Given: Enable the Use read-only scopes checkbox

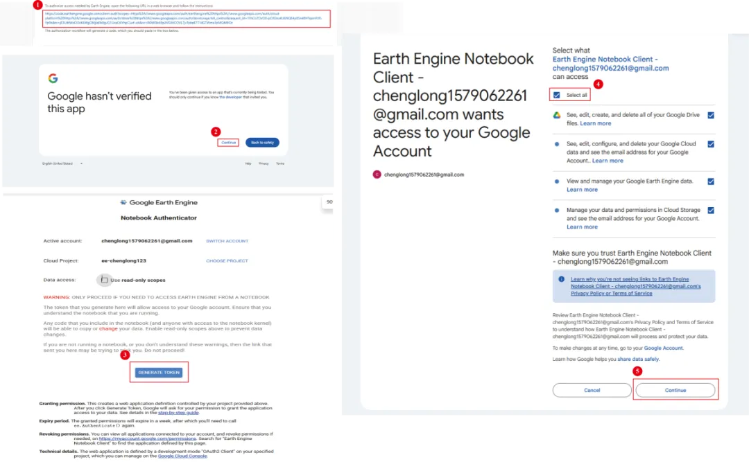Looking at the screenshot, I should tap(104, 280).
